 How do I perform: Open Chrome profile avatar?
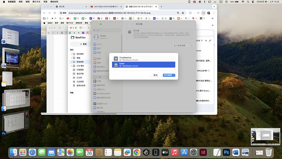pyautogui.click(x=209, y=13)
